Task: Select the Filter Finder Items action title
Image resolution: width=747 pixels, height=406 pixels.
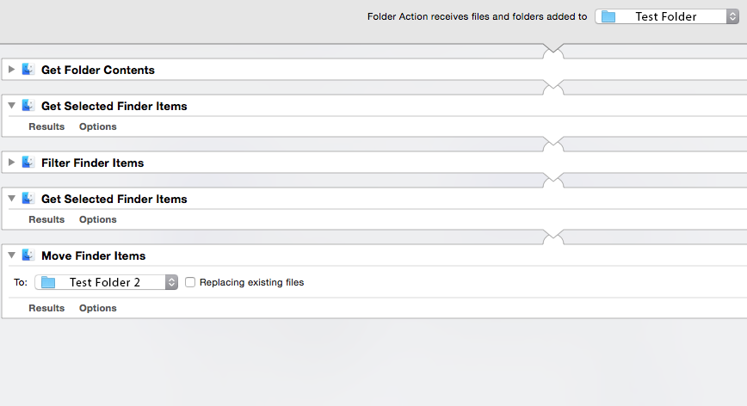Action: [x=92, y=163]
